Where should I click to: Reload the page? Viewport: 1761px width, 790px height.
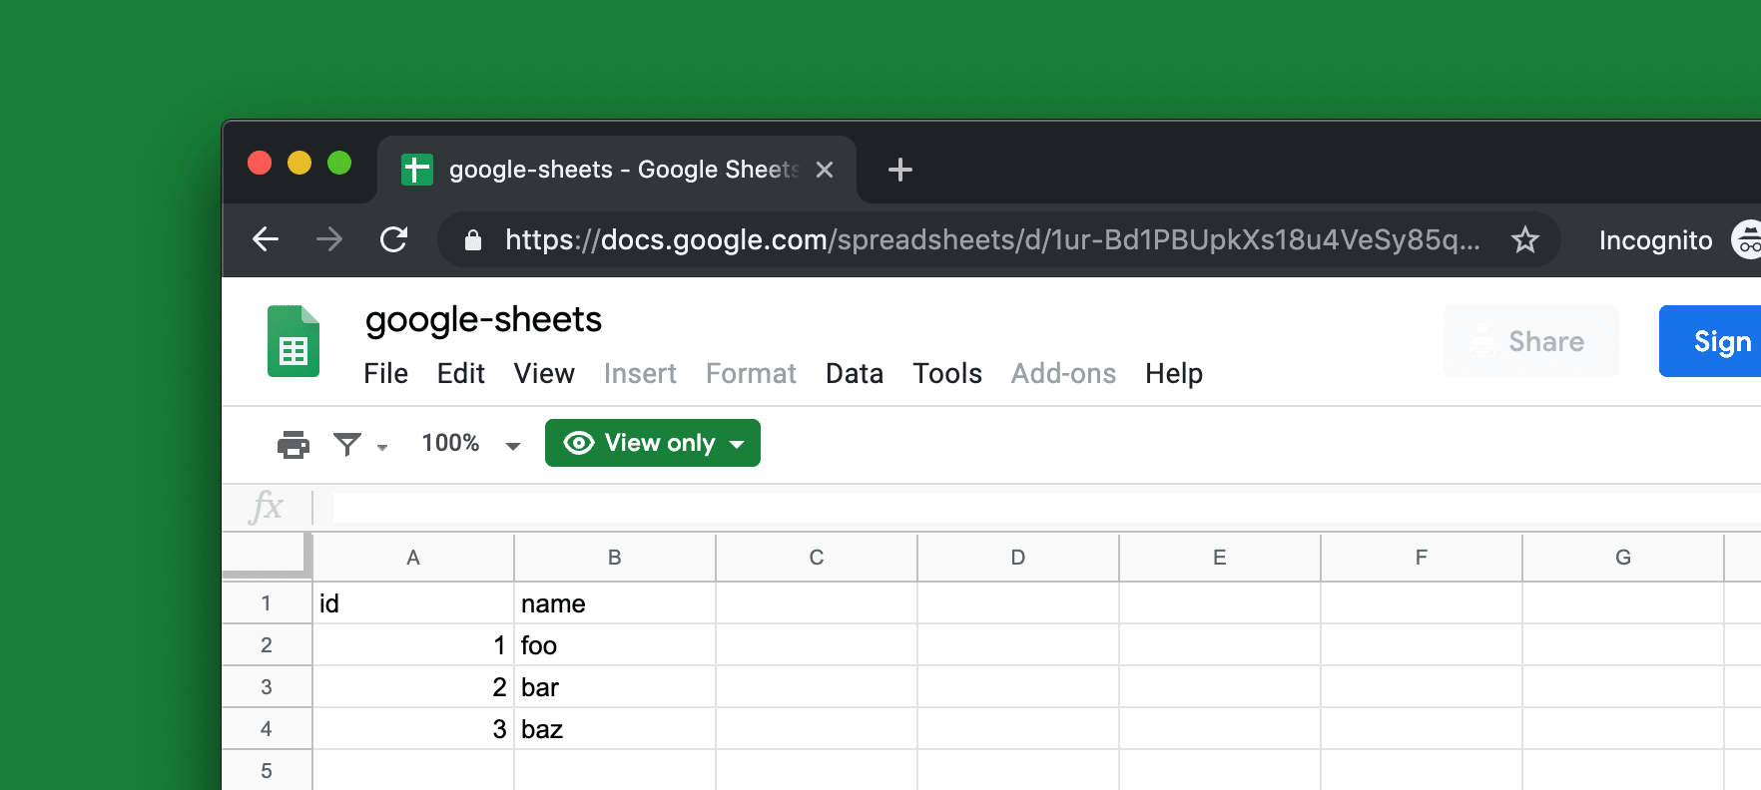pos(394,239)
